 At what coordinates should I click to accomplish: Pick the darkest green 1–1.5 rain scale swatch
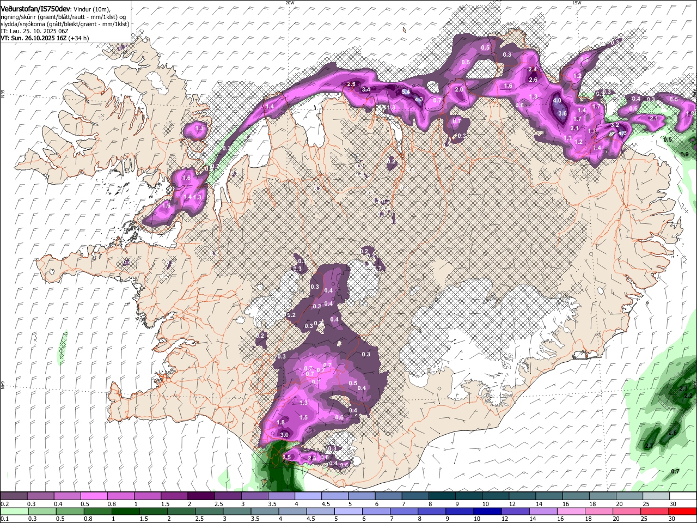pyautogui.click(x=125, y=511)
